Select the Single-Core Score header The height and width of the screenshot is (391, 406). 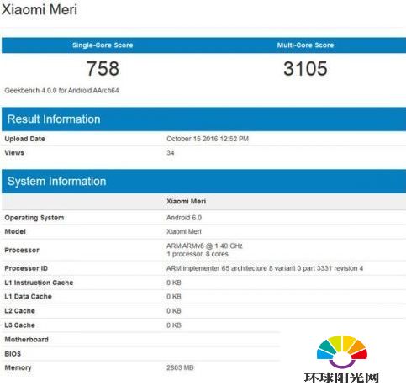click(103, 45)
